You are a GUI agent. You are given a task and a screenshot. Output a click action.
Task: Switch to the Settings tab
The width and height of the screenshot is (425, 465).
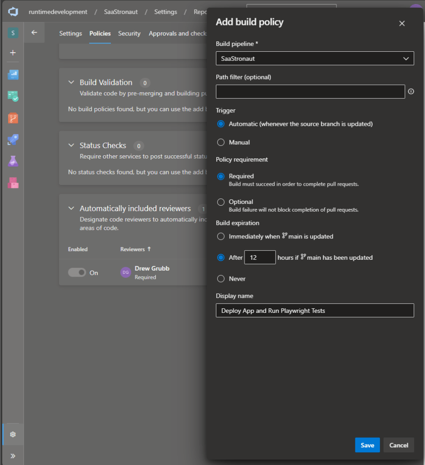pos(70,34)
